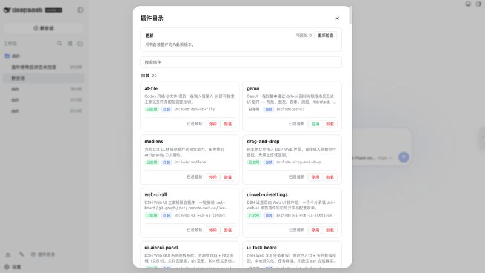The height and width of the screenshot is (273, 485).
Task: Close the plugin directory dialog
Action: 337,18
